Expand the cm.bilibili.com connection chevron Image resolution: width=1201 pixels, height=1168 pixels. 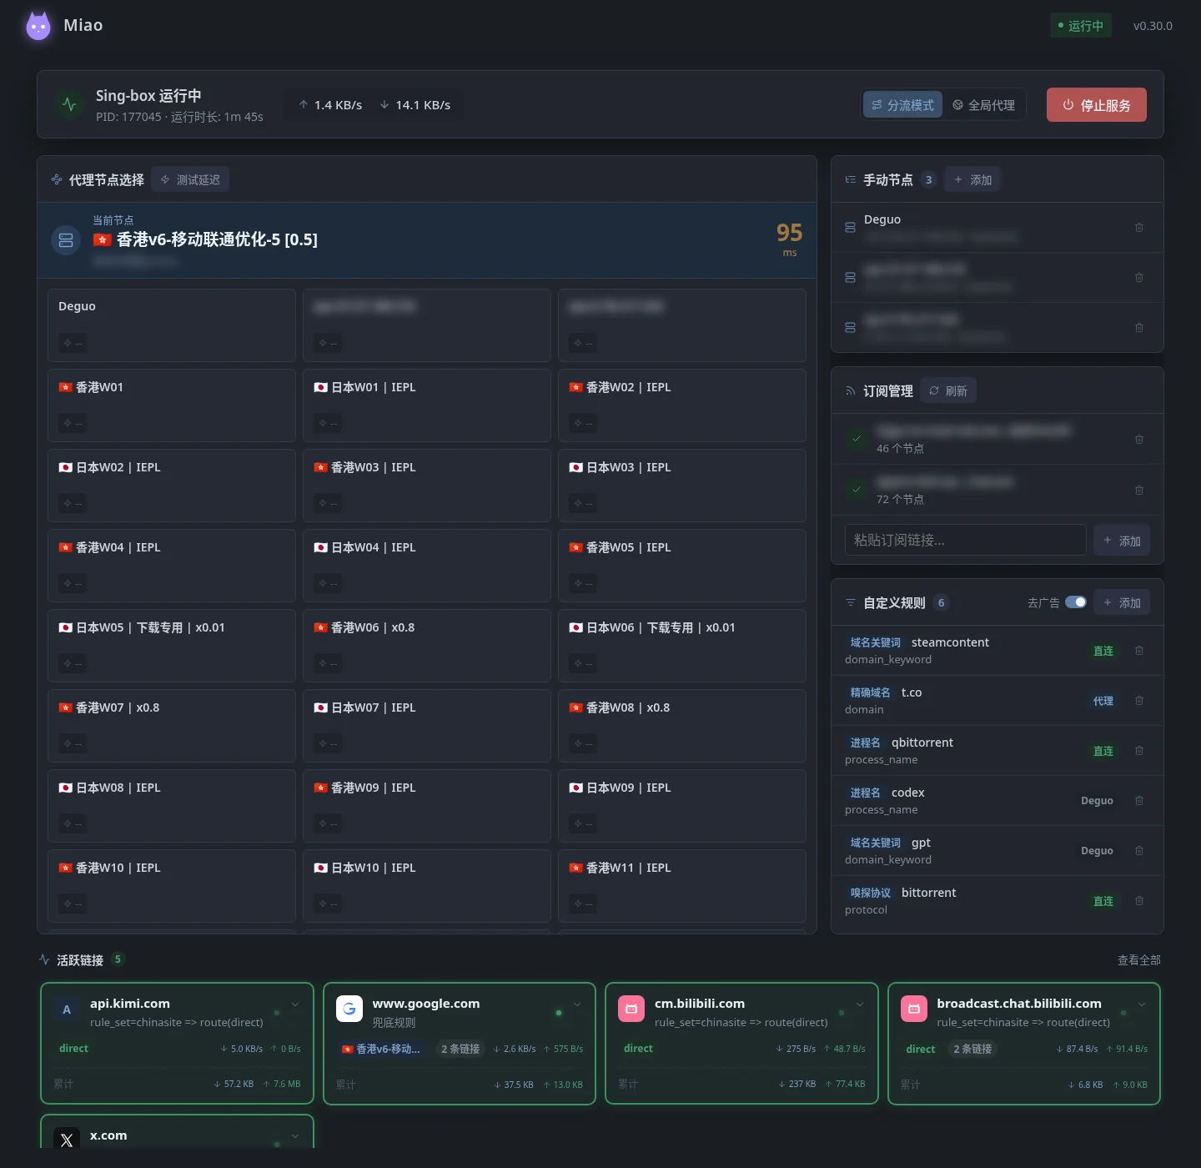860,1004
